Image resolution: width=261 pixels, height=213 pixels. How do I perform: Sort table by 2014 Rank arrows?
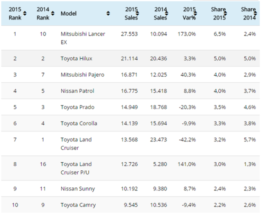[53, 13]
